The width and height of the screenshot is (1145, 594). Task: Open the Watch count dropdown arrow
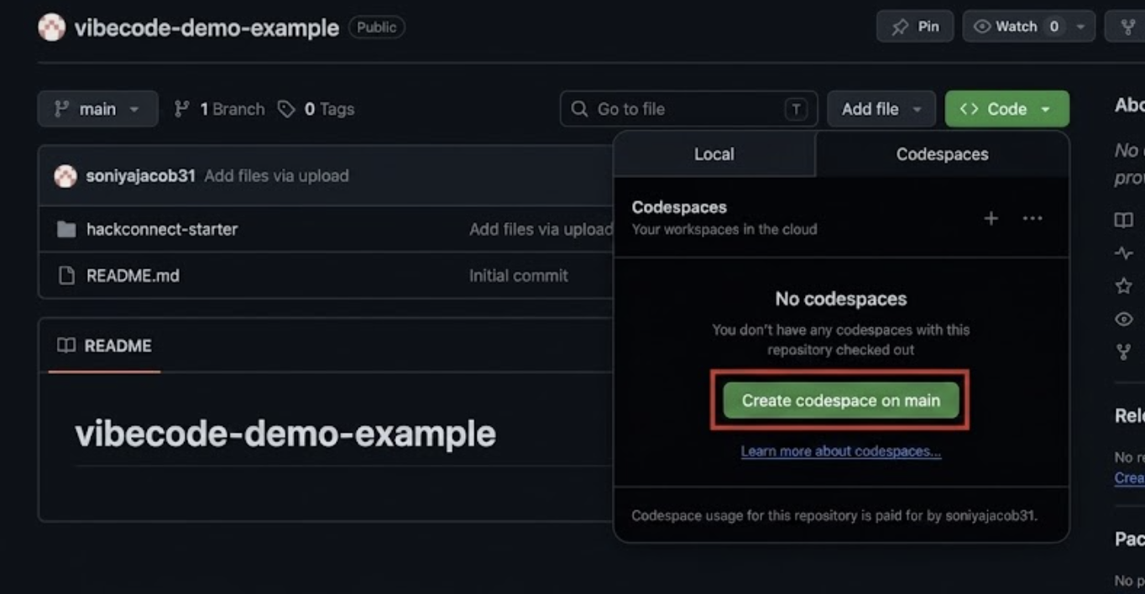click(1080, 27)
